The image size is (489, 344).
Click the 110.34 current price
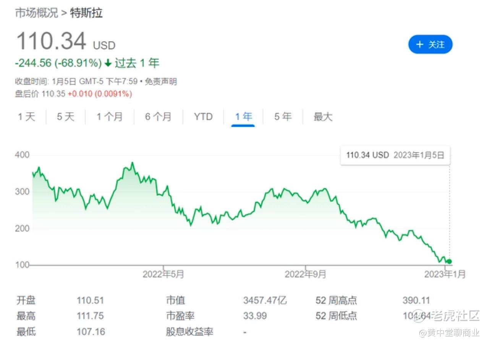coord(51,41)
